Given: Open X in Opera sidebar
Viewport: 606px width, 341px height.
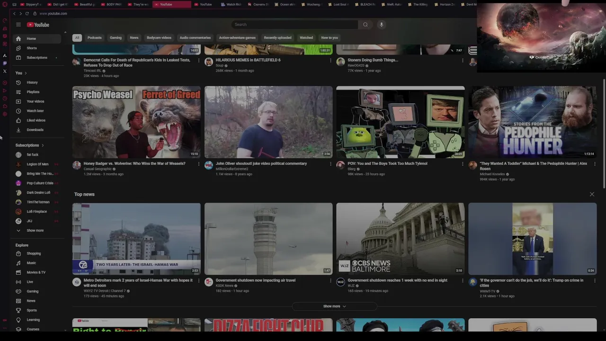Looking at the screenshot, I should point(5,71).
